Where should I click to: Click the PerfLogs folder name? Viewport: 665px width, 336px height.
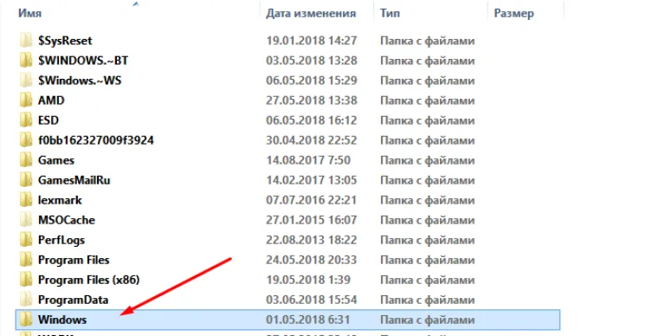click(61, 240)
